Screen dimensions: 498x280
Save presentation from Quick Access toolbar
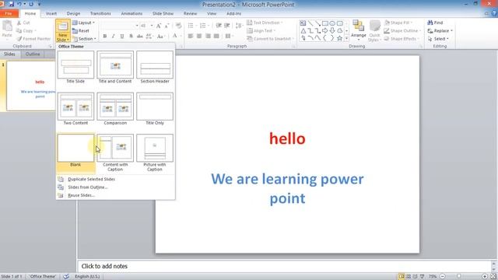(x=12, y=4)
